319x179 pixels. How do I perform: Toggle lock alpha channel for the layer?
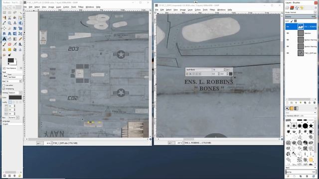[296, 21]
